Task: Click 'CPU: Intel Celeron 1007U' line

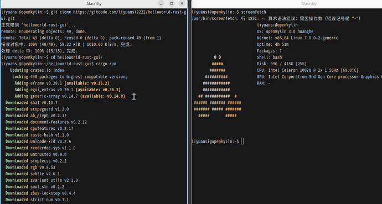Action: tap(308, 70)
